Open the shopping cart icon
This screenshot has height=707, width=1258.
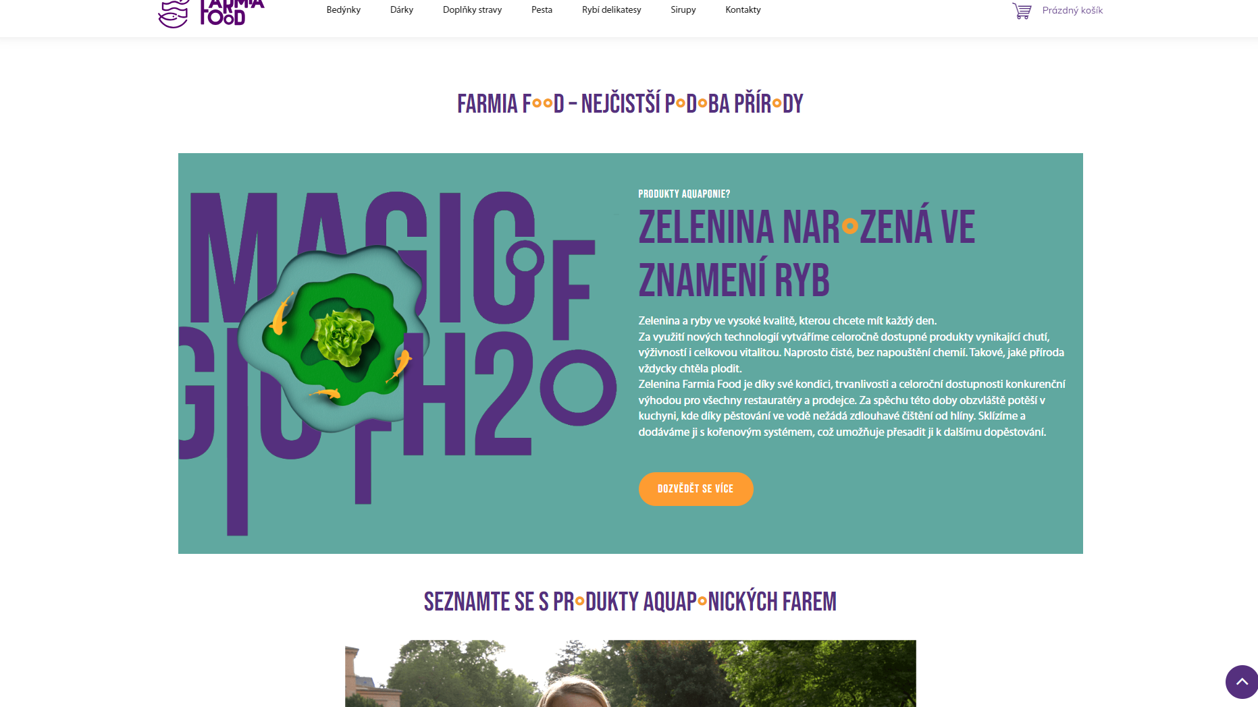pyautogui.click(x=1022, y=11)
